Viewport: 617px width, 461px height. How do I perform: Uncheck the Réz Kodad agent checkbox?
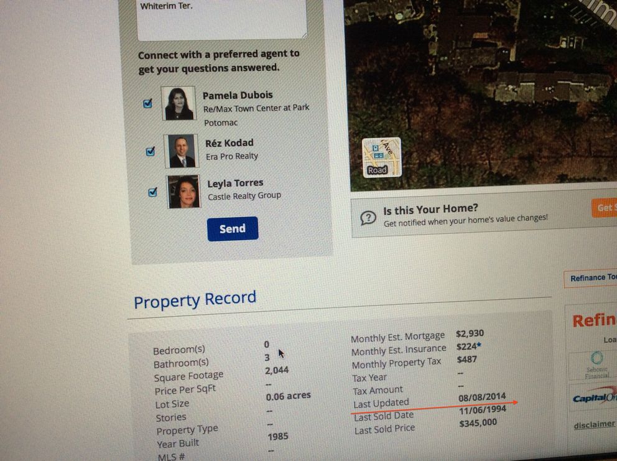[151, 151]
